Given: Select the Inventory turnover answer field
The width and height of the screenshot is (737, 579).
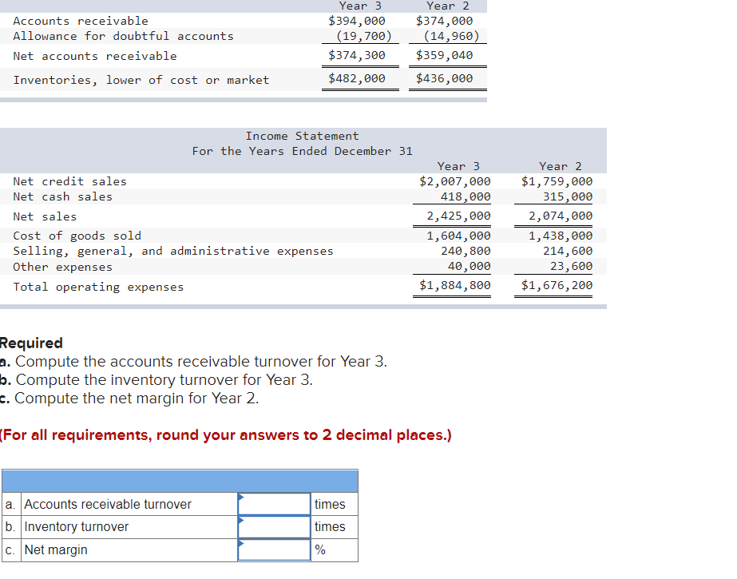Looking at the screenshot, I should [x=274, y=527].
